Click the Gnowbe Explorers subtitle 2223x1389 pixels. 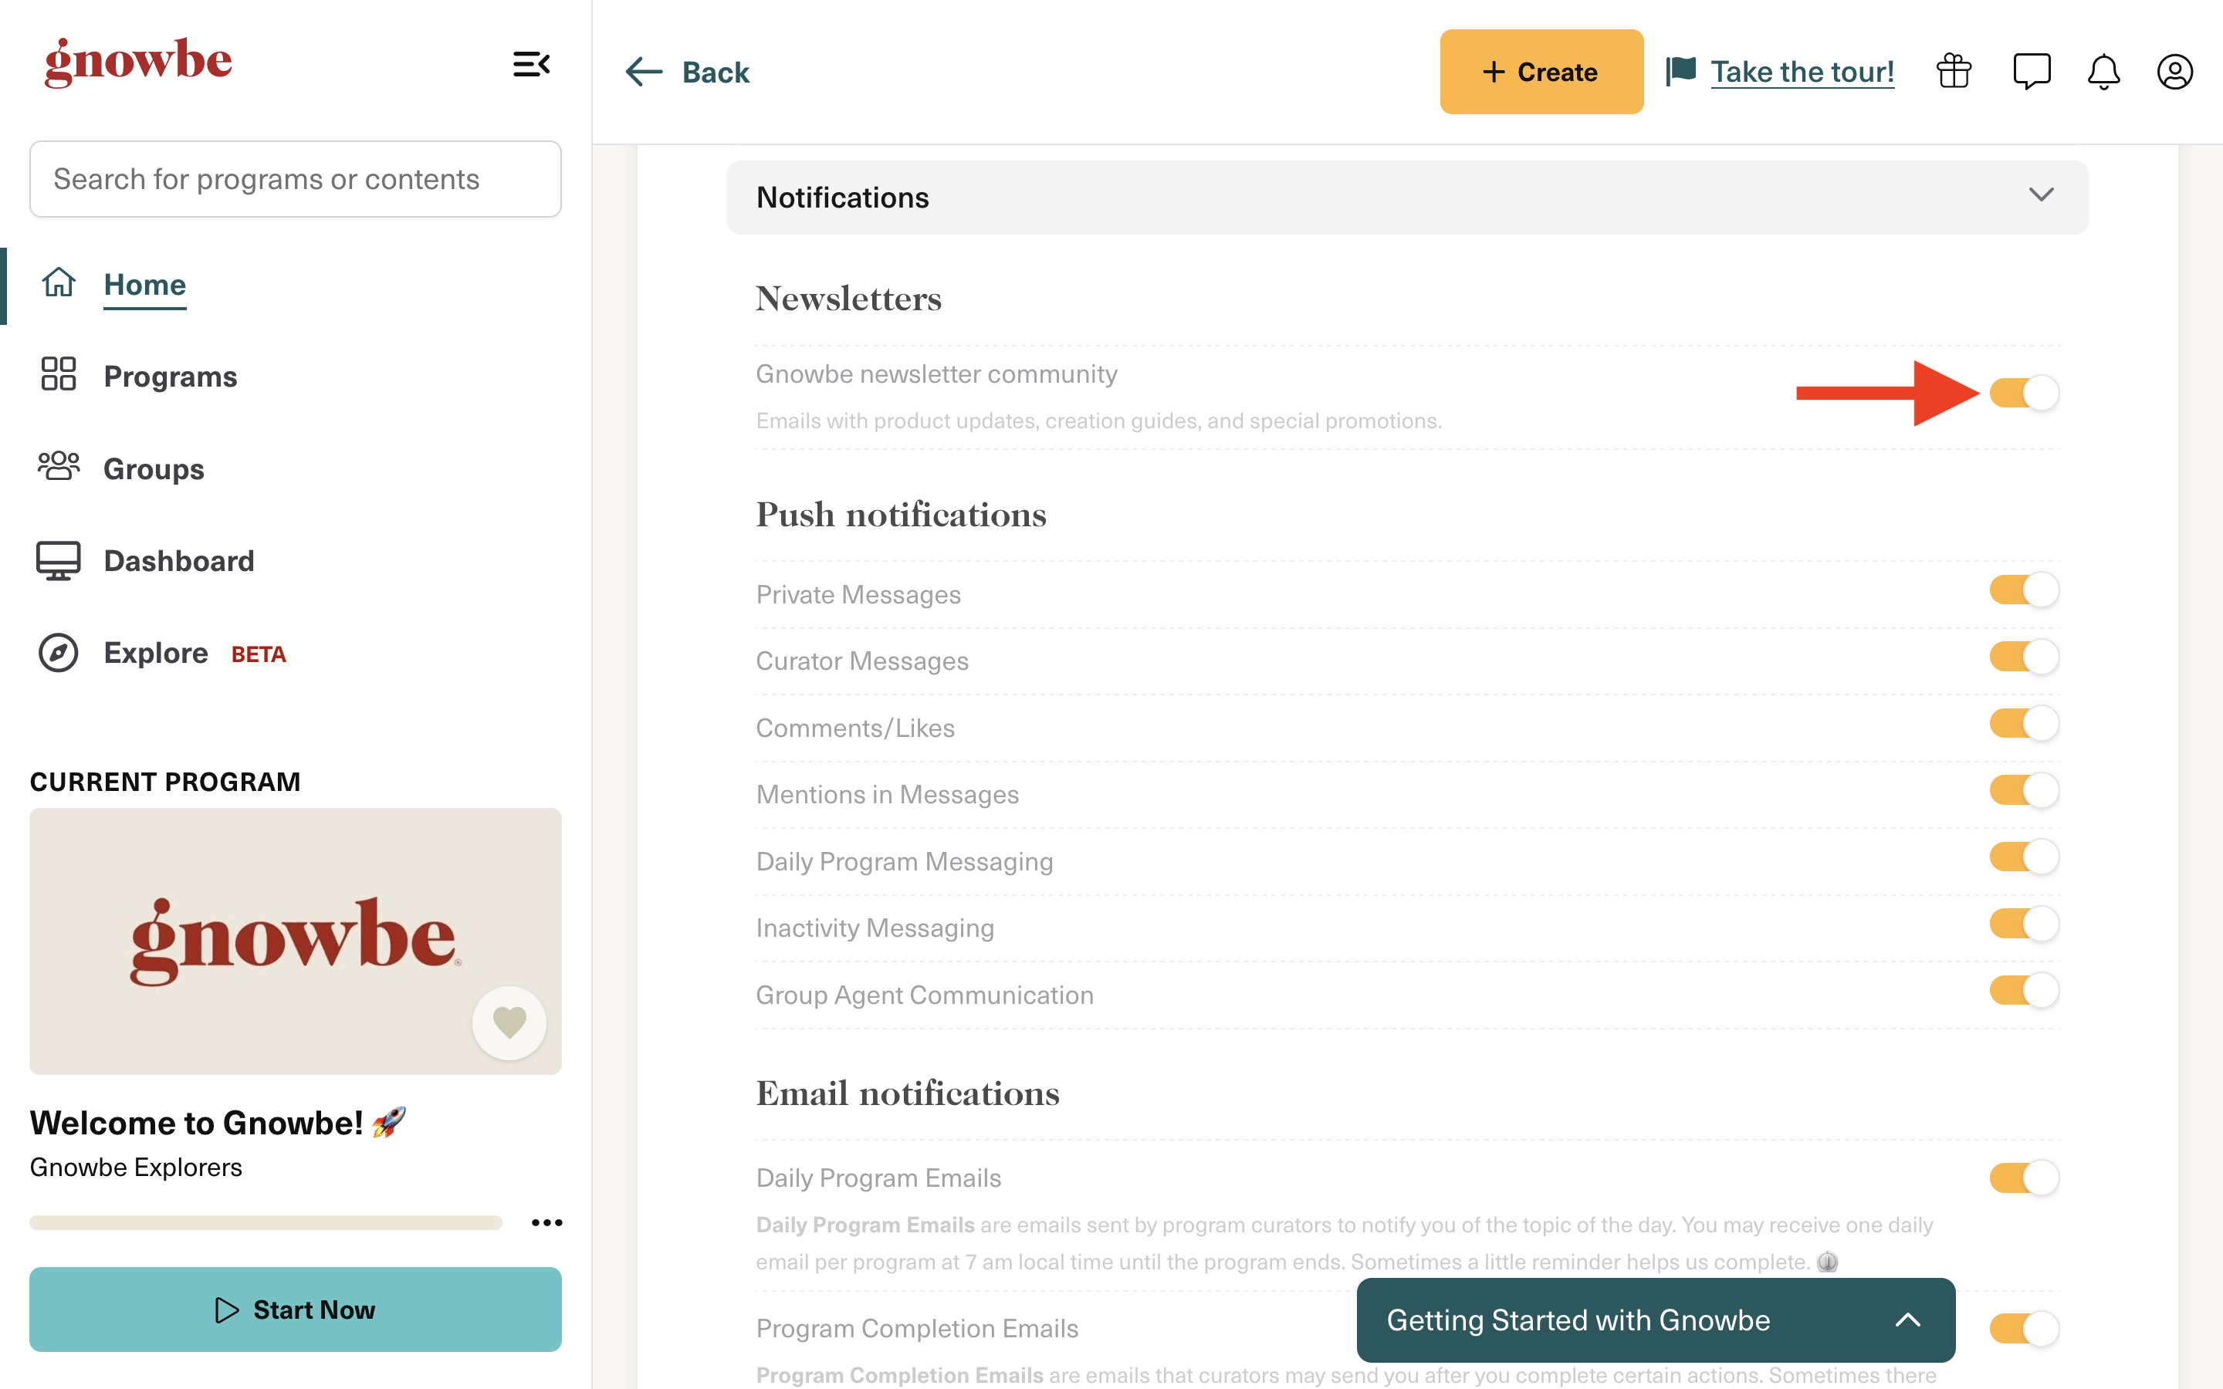pyautogui.click(x=135, y=1167)
